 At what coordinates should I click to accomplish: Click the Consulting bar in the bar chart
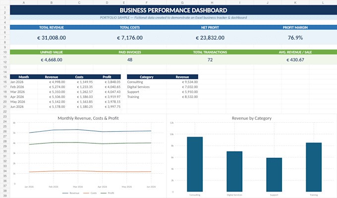pos(195,164)
